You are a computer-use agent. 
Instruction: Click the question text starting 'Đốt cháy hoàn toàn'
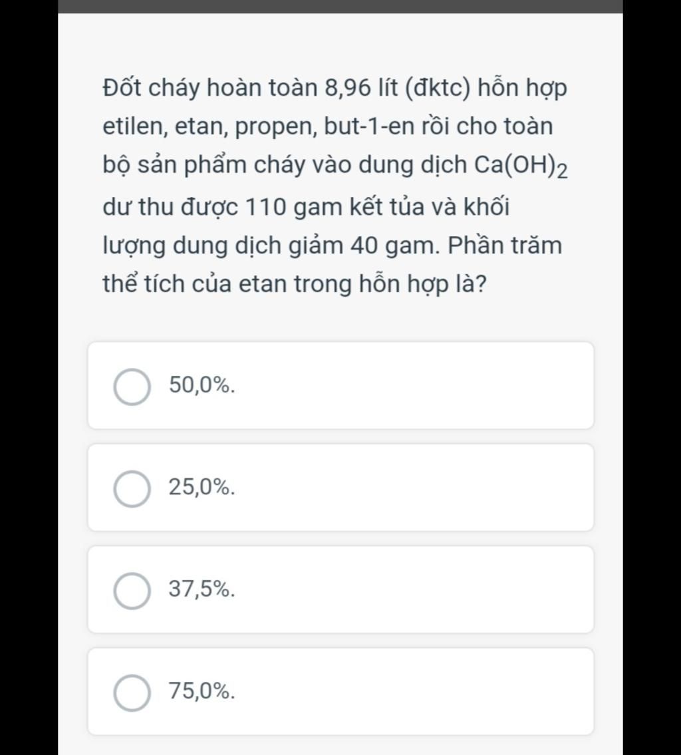pyautogui.click(x=335, y=186)
